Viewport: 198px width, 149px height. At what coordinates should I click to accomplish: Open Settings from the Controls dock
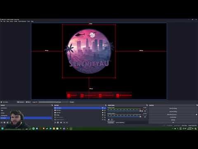pyautogui.click(x=173, y=120)
